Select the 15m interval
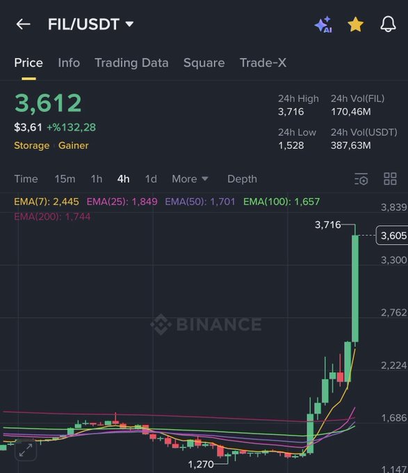The image size is (408, 473). click(x=65, y=179)
